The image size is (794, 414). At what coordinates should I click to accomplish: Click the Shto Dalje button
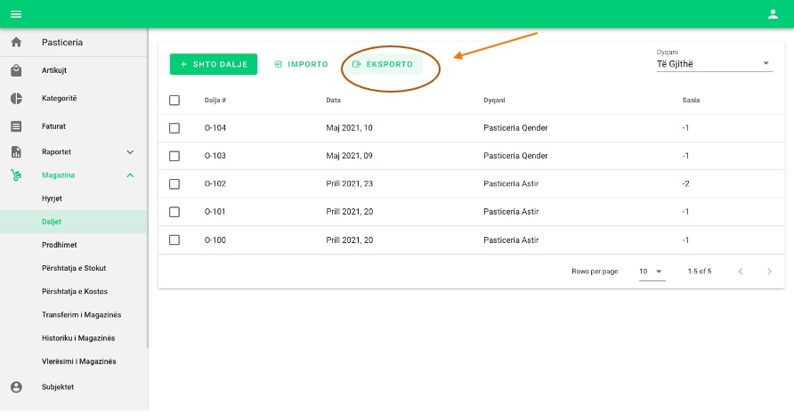coord(214,64)
